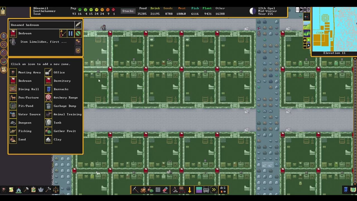Toggle the ramp indicator display
This screenshot has width=357, height=201.
[308, 46]
